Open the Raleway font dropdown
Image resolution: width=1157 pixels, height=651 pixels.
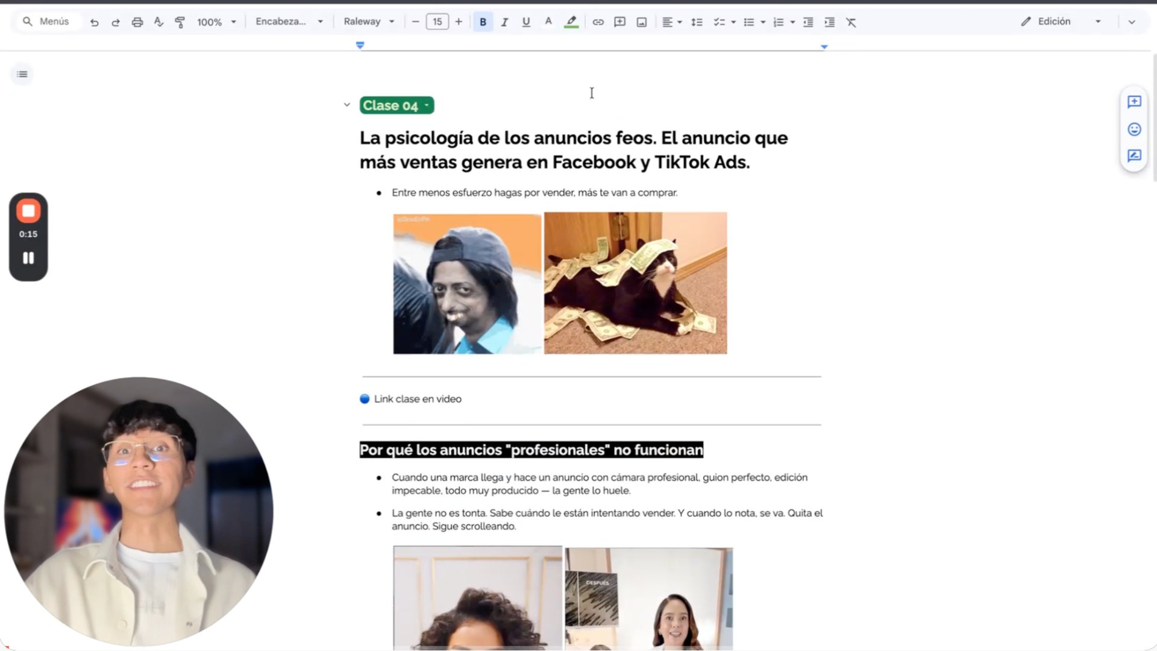point(369,22)
